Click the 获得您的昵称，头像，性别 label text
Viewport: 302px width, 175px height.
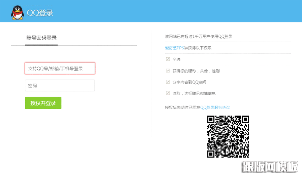[x=196, y=71]
